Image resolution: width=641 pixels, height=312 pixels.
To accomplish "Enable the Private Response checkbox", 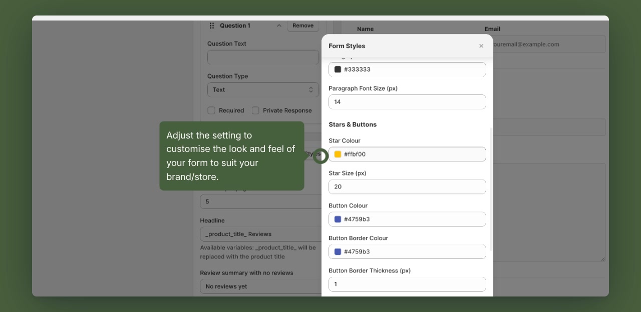I will click(x=255, y=110).
